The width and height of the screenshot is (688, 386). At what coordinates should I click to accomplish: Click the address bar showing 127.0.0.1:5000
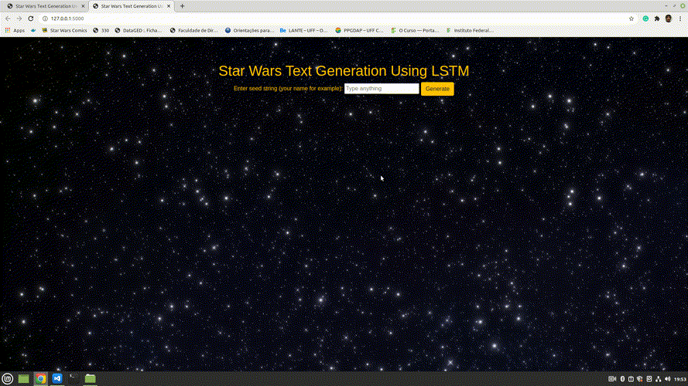[x=334, y=19]
